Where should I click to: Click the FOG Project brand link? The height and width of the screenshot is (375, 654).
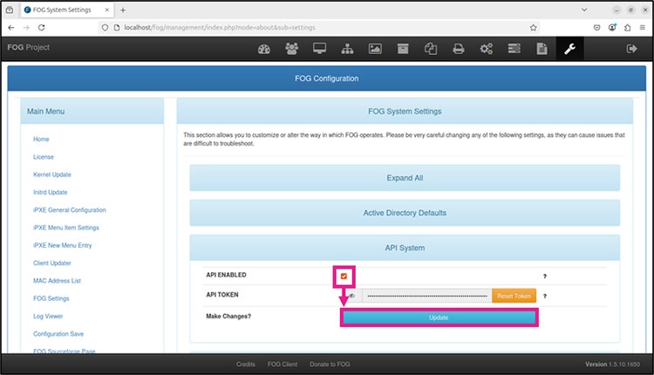[x=29, y=48]
